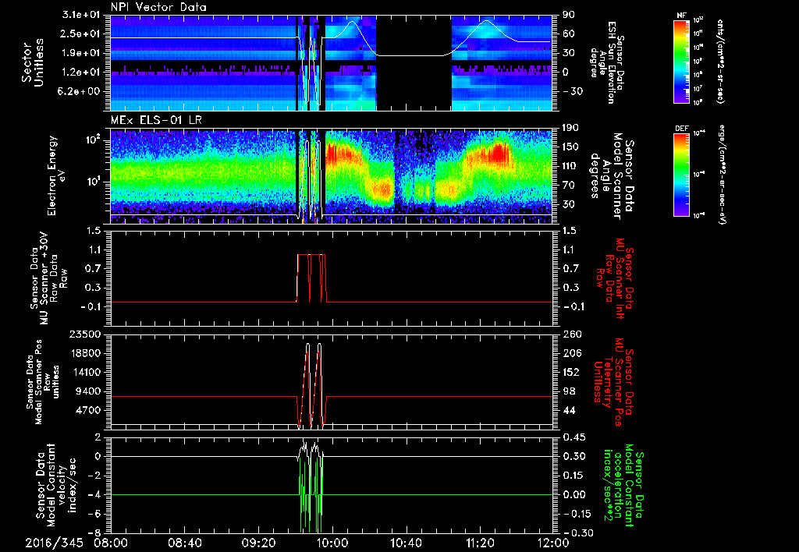This screenshot has height=552, width=799.
Task: Click the 'Model Scanner Angle degrees' axis label
Action: point(613,175)
